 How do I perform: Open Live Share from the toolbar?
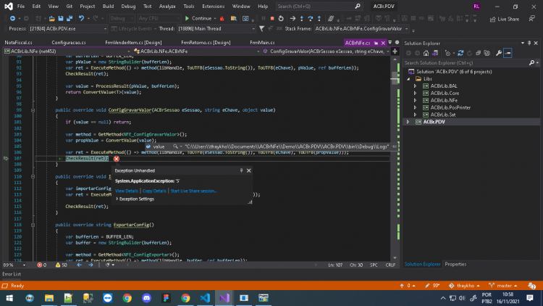point(504,19)
